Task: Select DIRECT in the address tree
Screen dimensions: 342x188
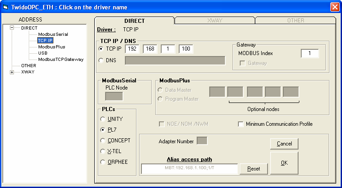Action: coord(29,28)
